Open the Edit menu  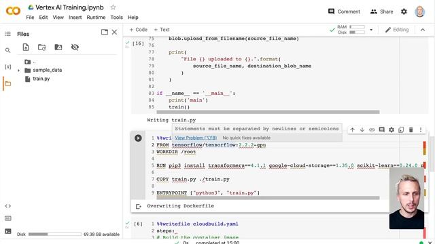[x=43, y=18]
